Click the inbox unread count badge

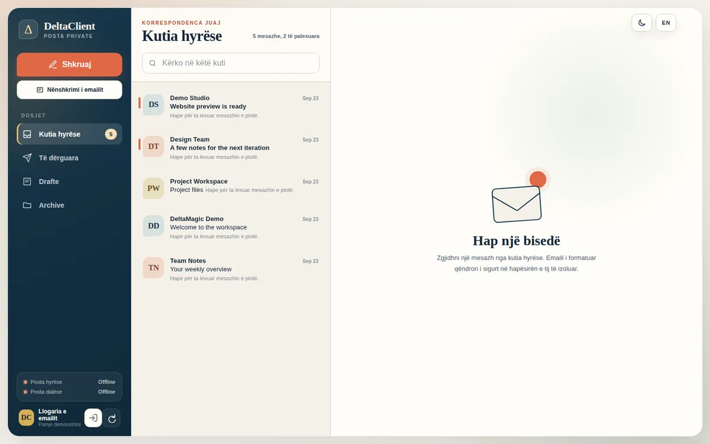click(x=111, y=134)
